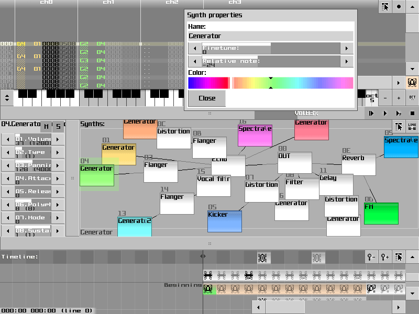Decrease Finetune with its left arrow
The height and width of the screenshot is (314, 419).
(x=194, y=48)
